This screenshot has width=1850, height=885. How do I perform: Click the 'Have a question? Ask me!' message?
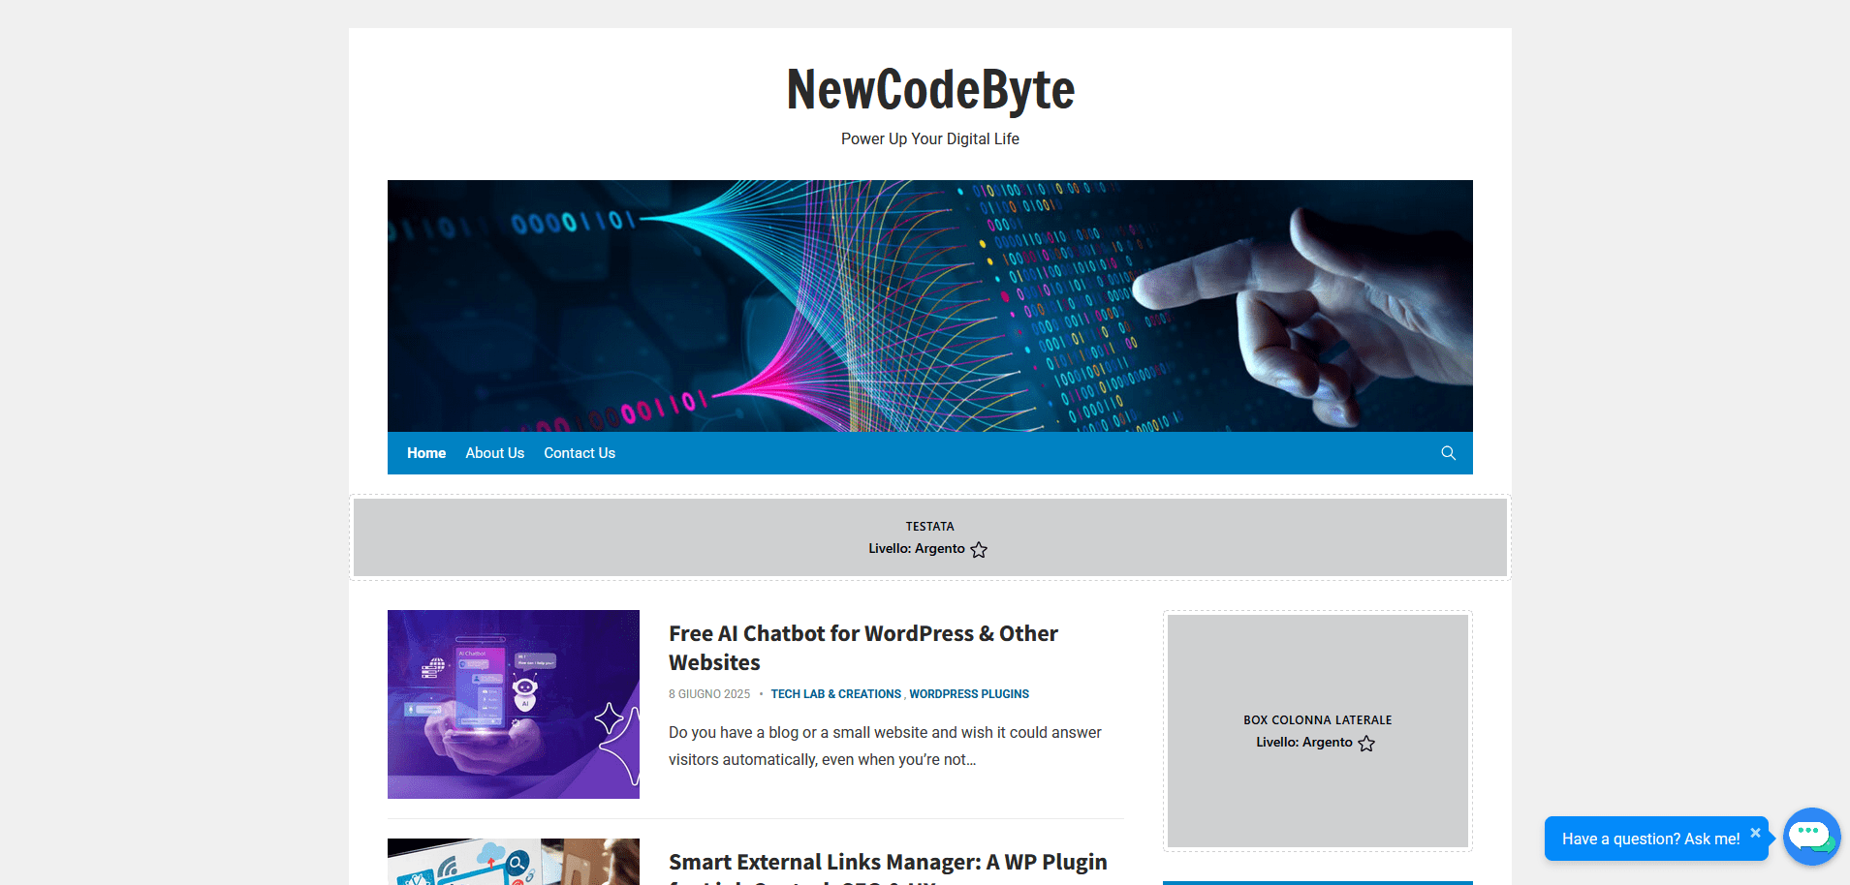tap(1650, 839)
